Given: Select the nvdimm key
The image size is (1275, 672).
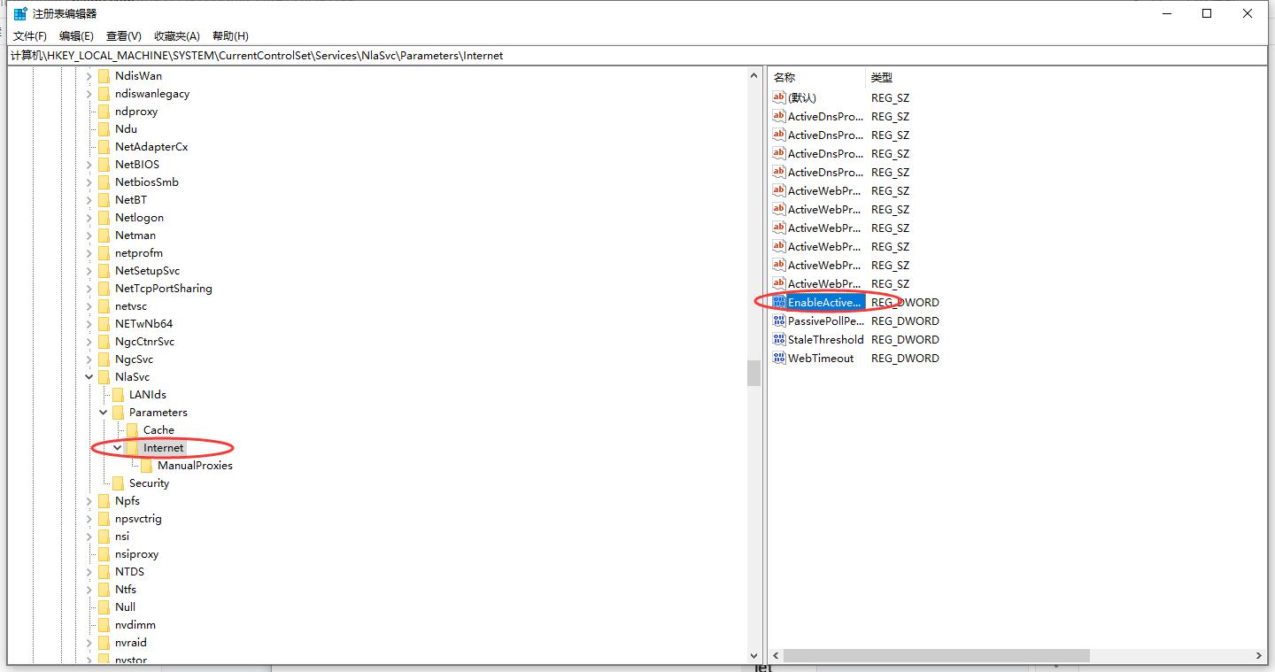Looking at the screenshot, I should click(x=135, y=625).
